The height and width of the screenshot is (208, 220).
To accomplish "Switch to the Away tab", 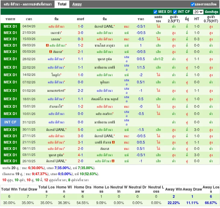I will 77,4.
